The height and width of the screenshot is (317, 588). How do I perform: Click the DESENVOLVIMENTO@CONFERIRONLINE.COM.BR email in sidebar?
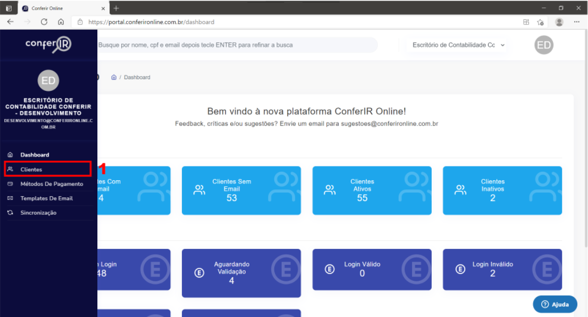[48, 124]
